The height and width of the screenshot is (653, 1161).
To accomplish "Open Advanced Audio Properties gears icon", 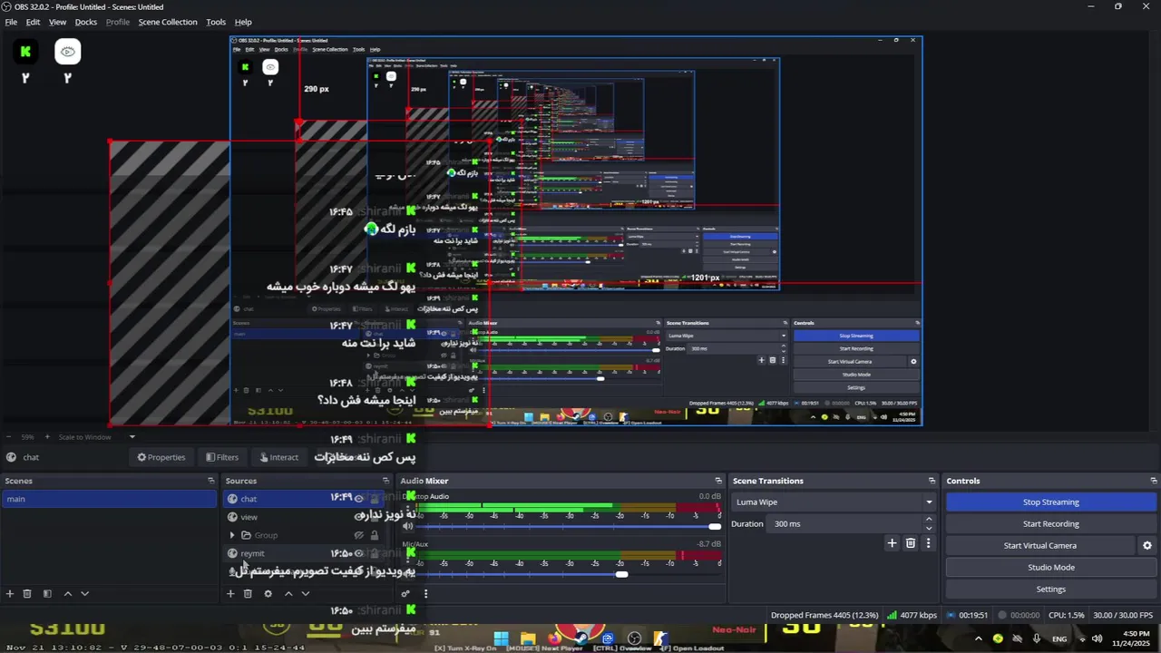I will click(405, 593).
